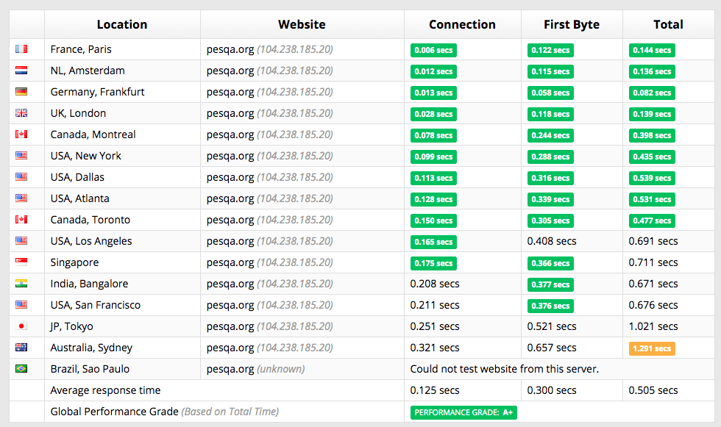Click the Germany flag in the Frankfurt row
Image resolution: width=721 pixels, height=427 pixels.
(21, 91)
